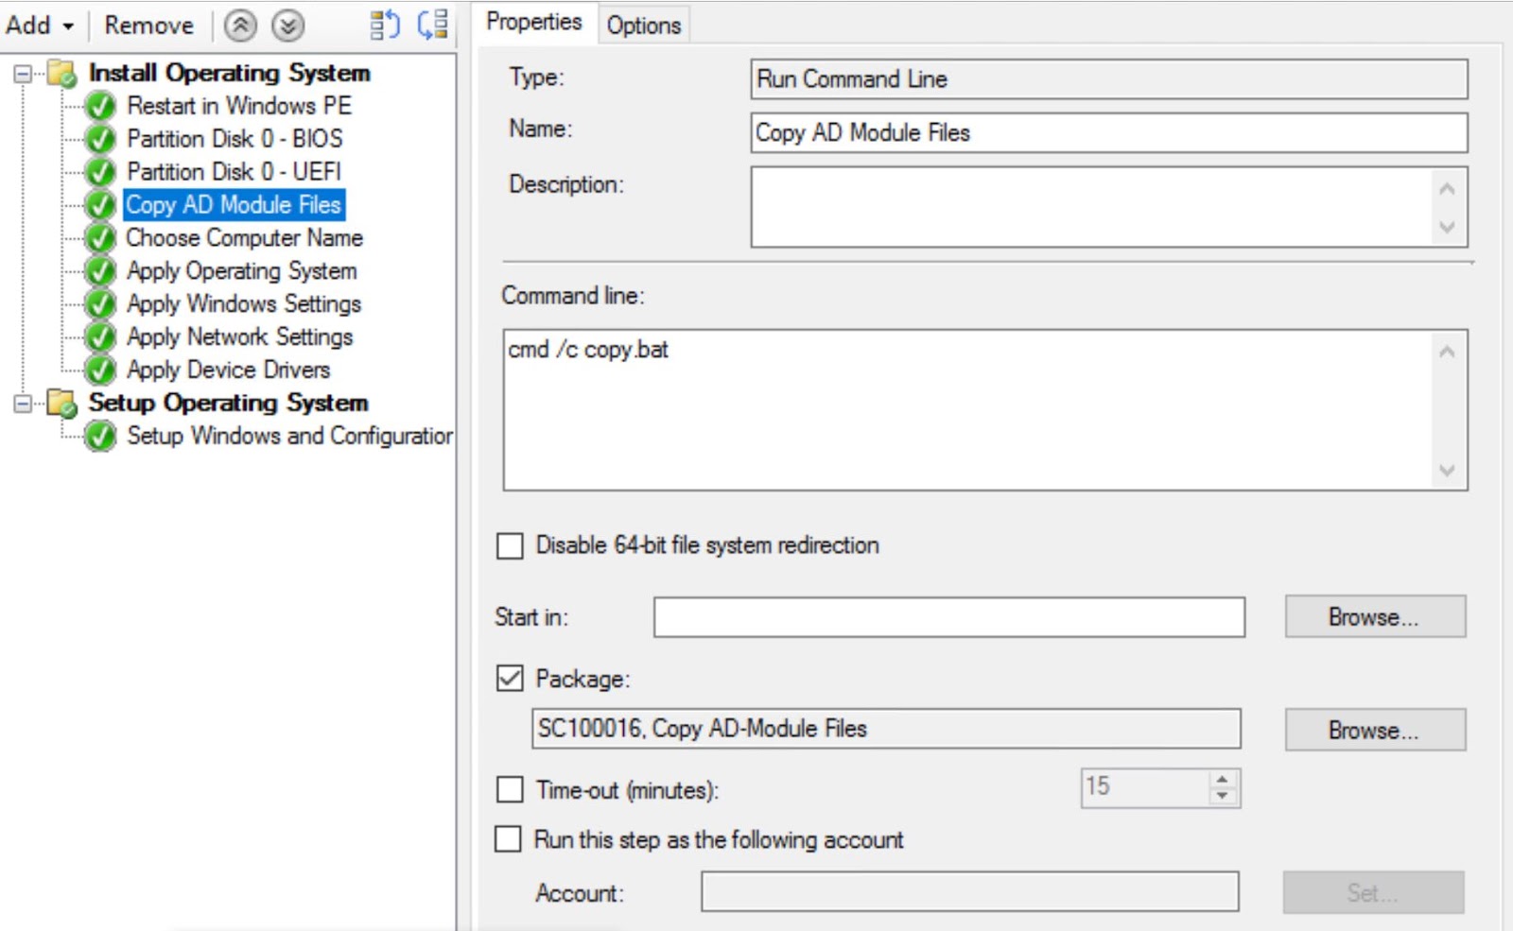The image size is (1513, 931).
Task: Click the green checkmark beside Apply Device Drivers
Action: [x=99, y=370]
